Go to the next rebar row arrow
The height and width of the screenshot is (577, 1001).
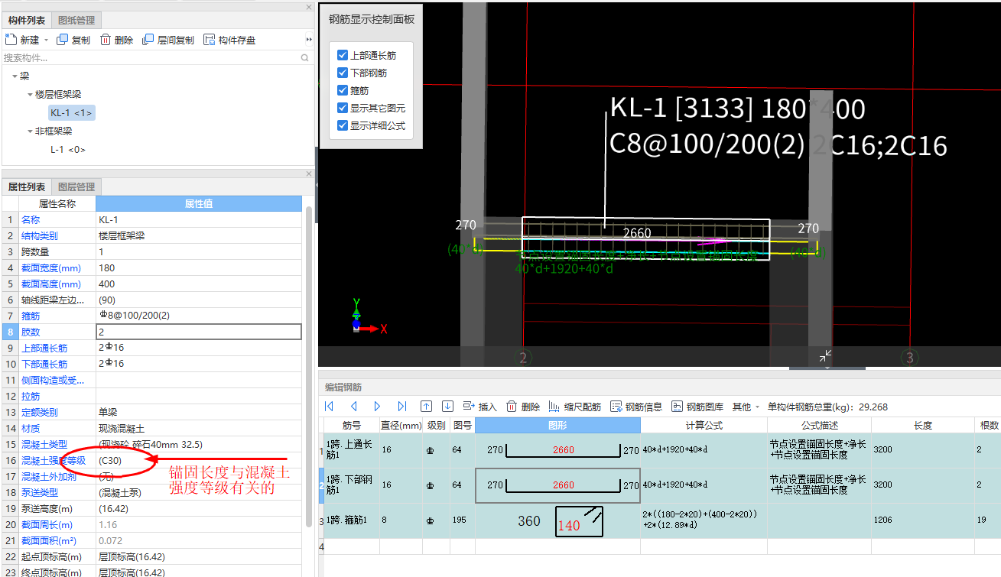pos(378,407)
